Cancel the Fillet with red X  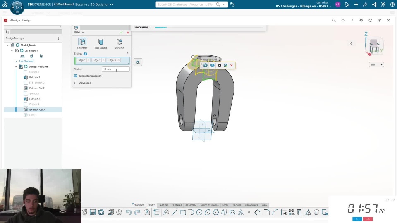(x=128, y=33)
